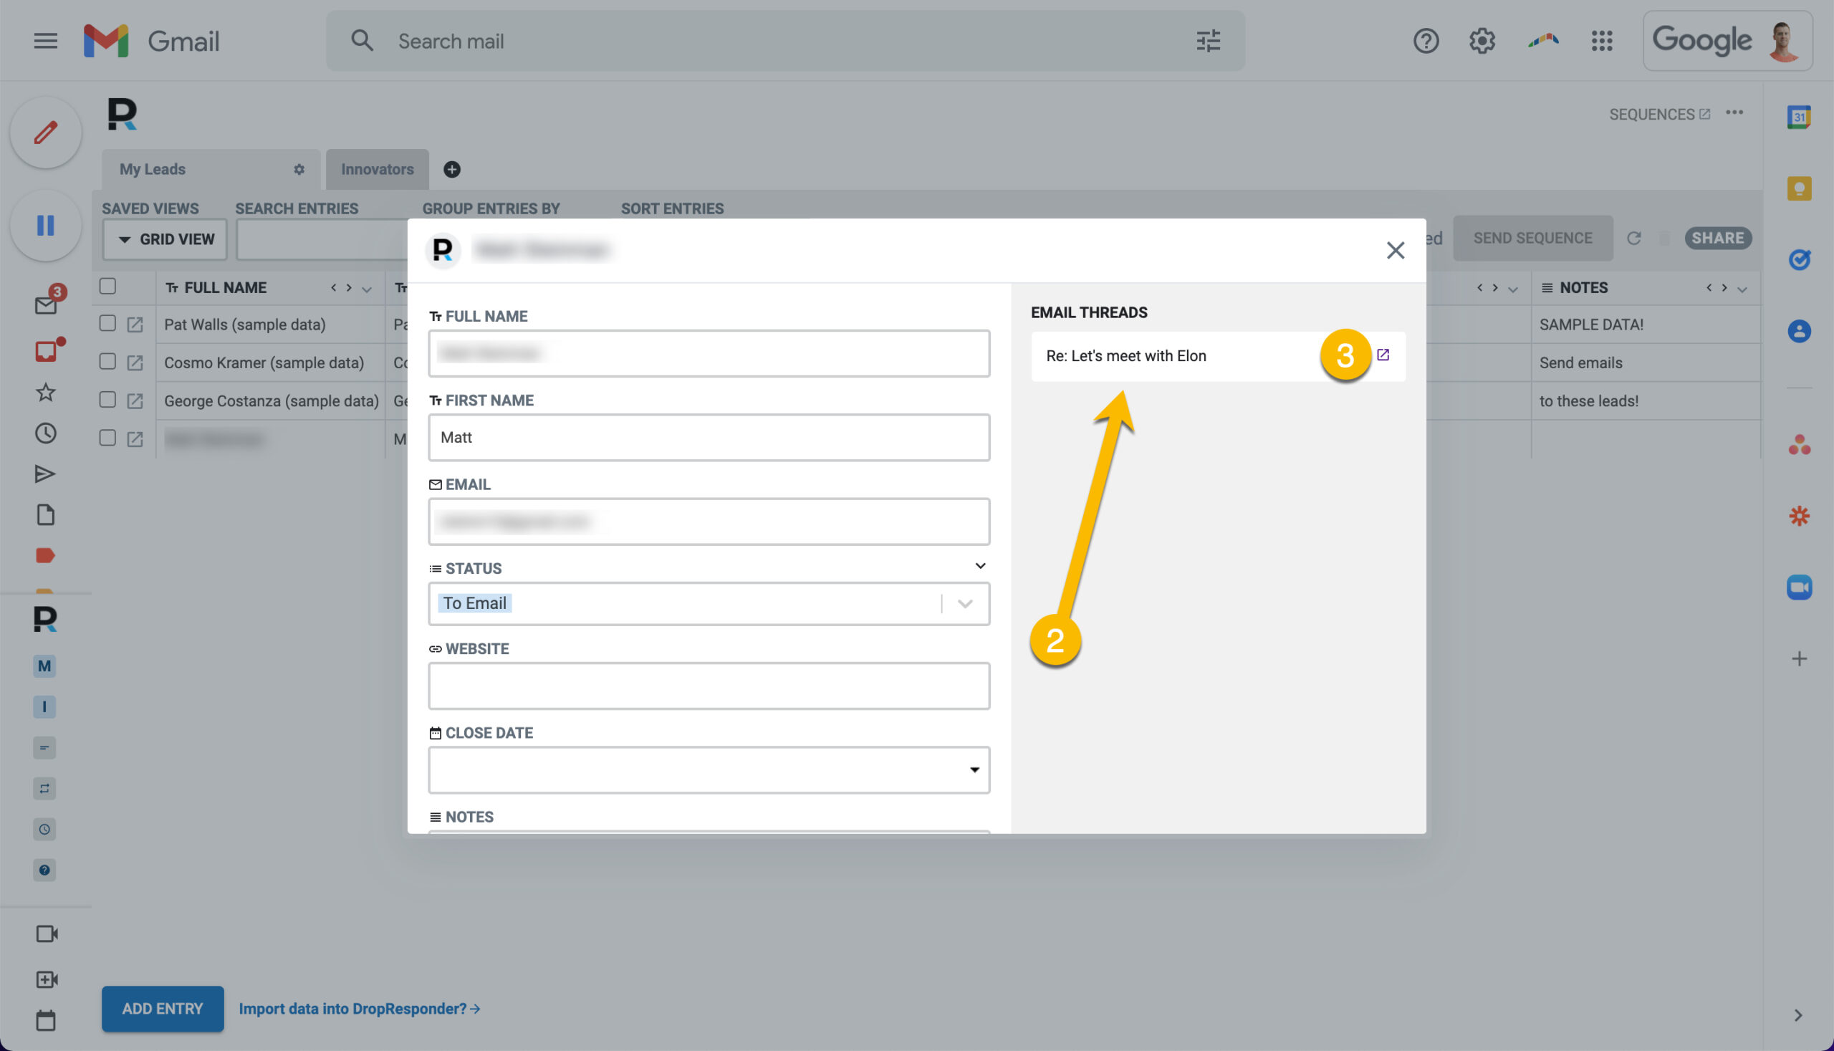Viewport: 1834px width, 1051px height.
Task: Click the Share button
Action: (x=1718, y=238)
